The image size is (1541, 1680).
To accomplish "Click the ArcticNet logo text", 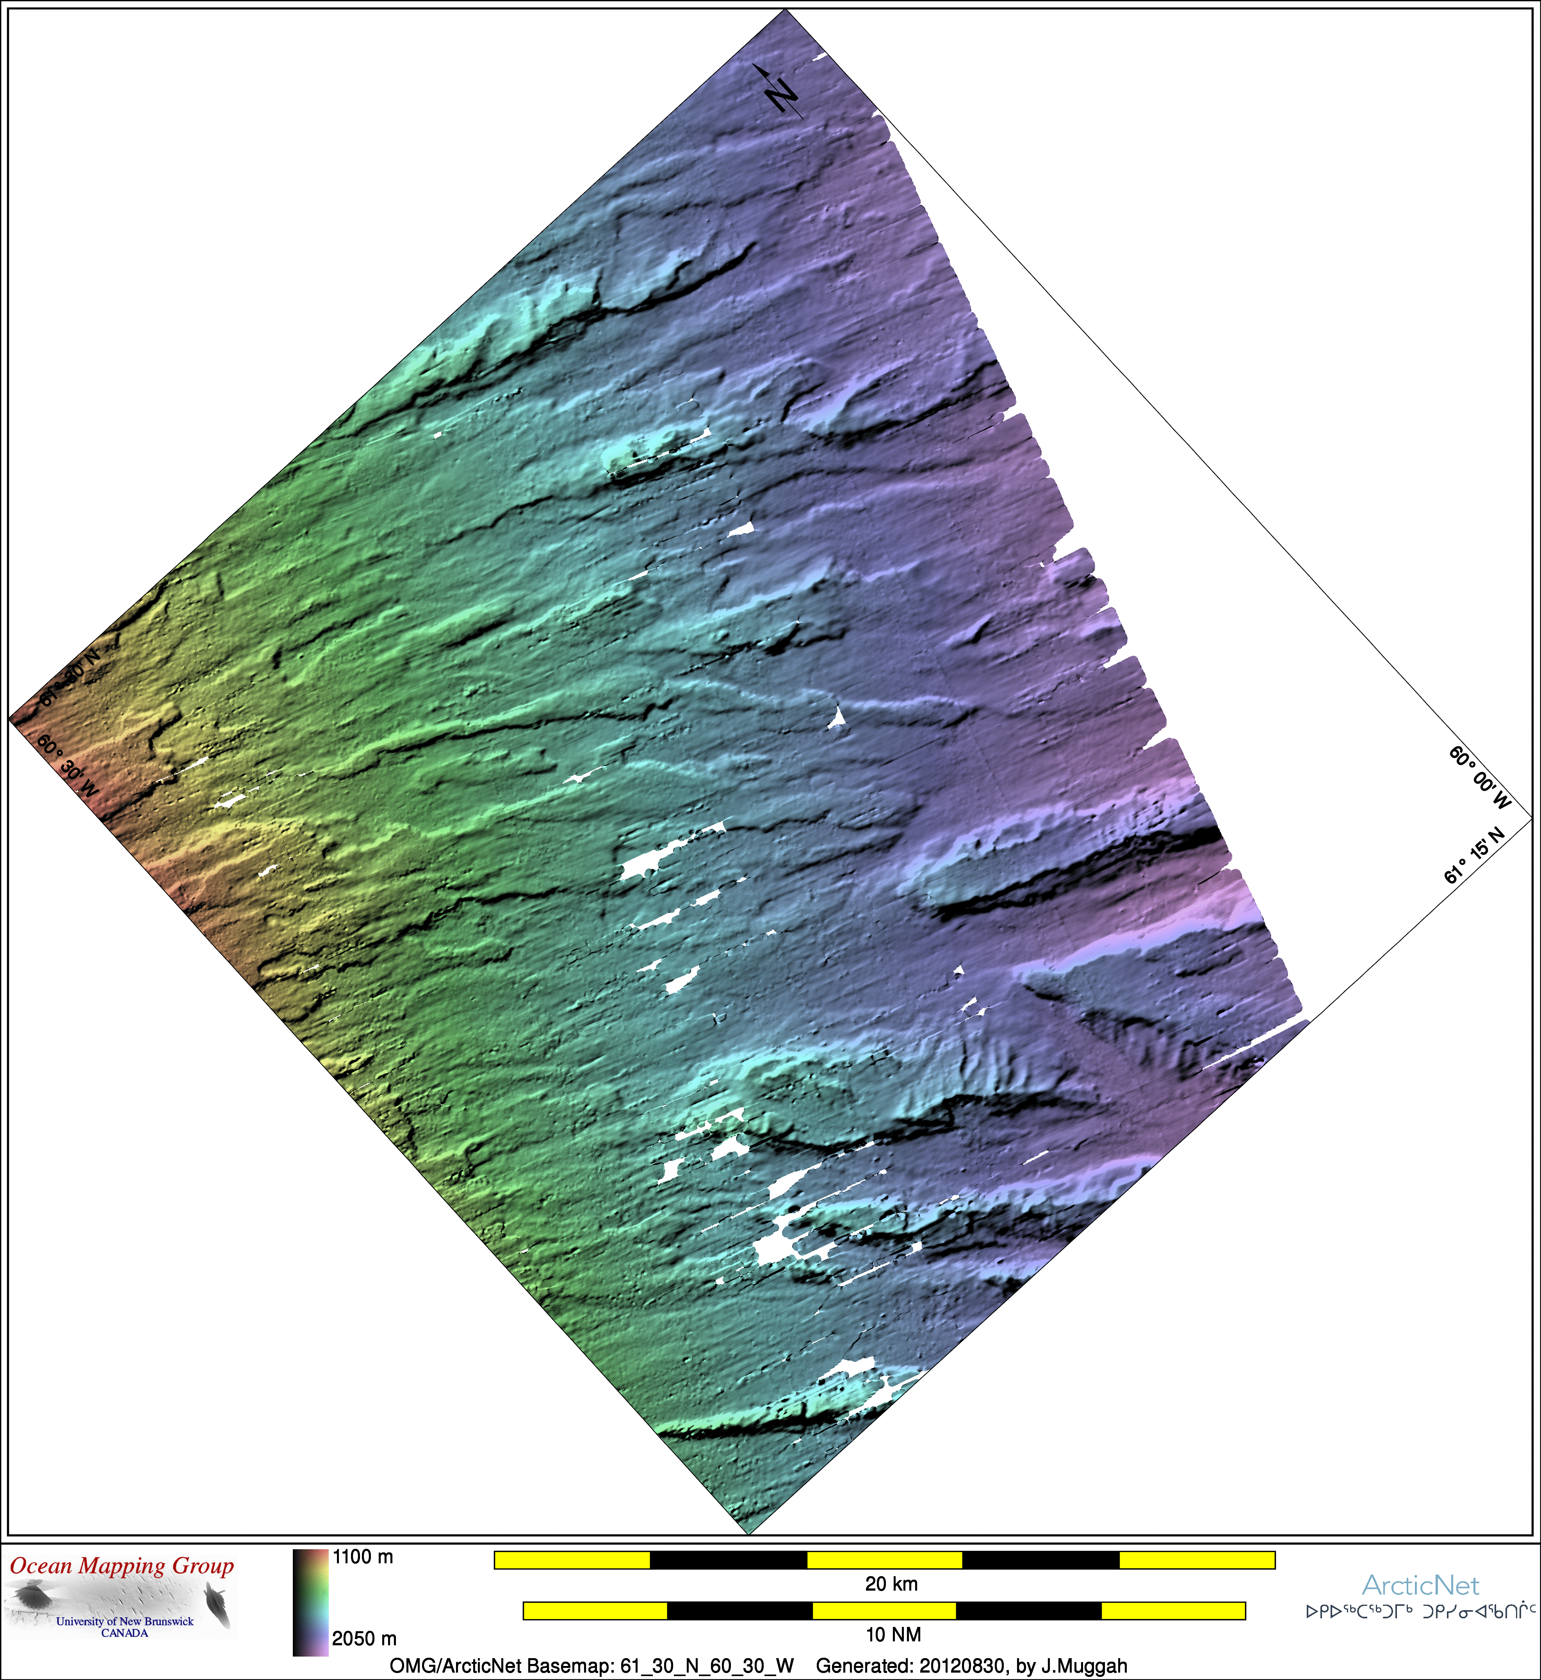I will pyautogui.click(x=1420, y=1585).
